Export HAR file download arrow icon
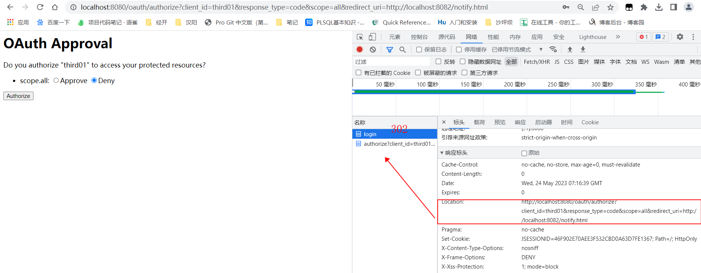The height and width of the screenshot is (273, 701). 583,49
